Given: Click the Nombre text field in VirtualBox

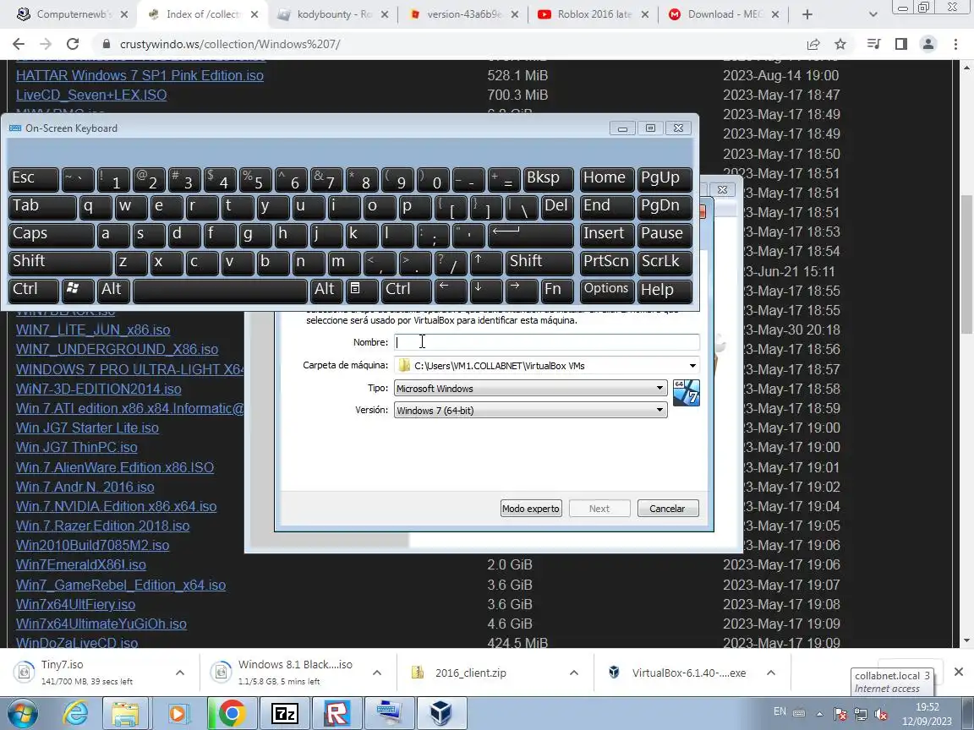Looking at the screenshot, I should point(547,342).
